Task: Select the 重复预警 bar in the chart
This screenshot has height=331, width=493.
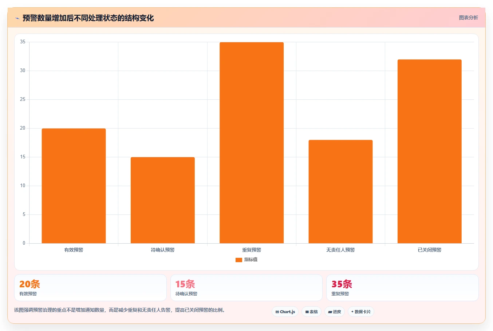Action: (252, 143)
